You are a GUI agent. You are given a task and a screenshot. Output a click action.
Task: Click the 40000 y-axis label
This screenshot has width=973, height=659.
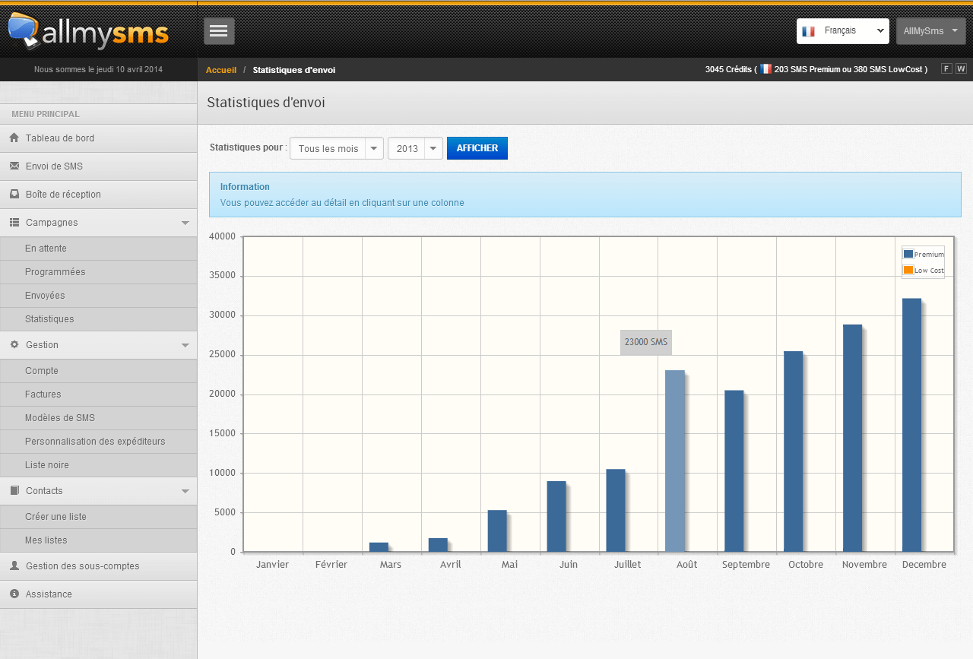tap(222, 236)
